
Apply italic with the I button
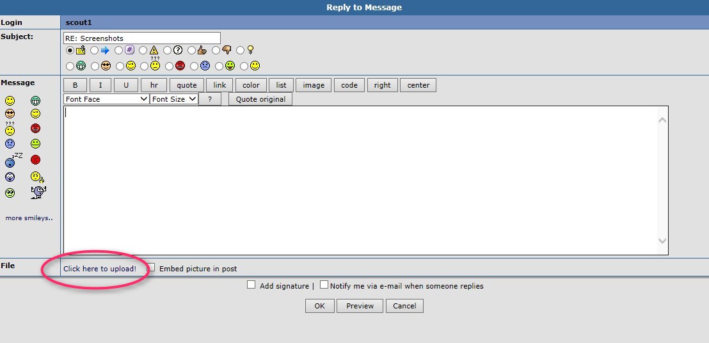pos(100,85)
